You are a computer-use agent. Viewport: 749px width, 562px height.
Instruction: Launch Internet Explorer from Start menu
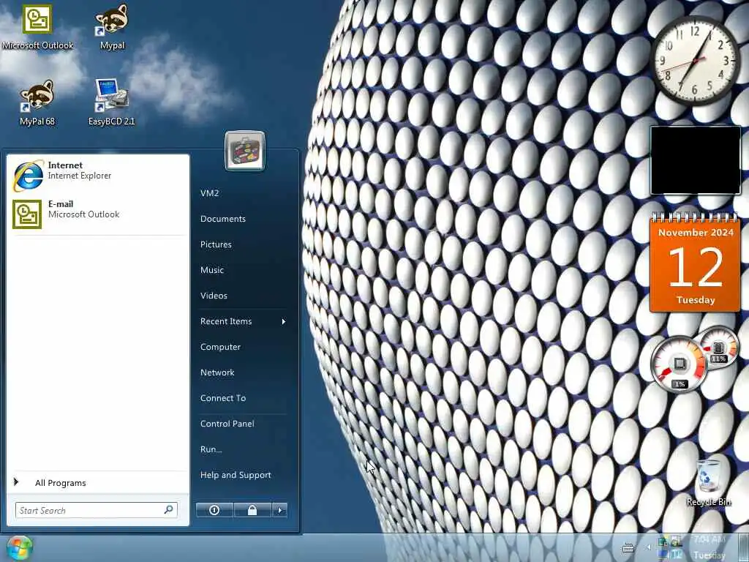[x=97, y=176]
